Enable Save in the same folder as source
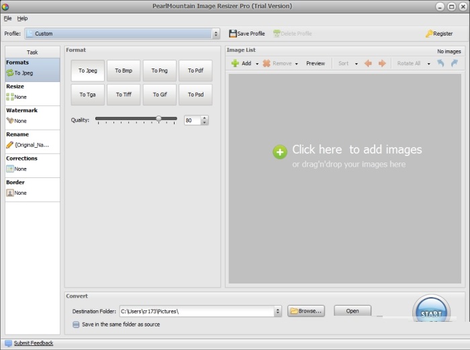 pos(76,324)
